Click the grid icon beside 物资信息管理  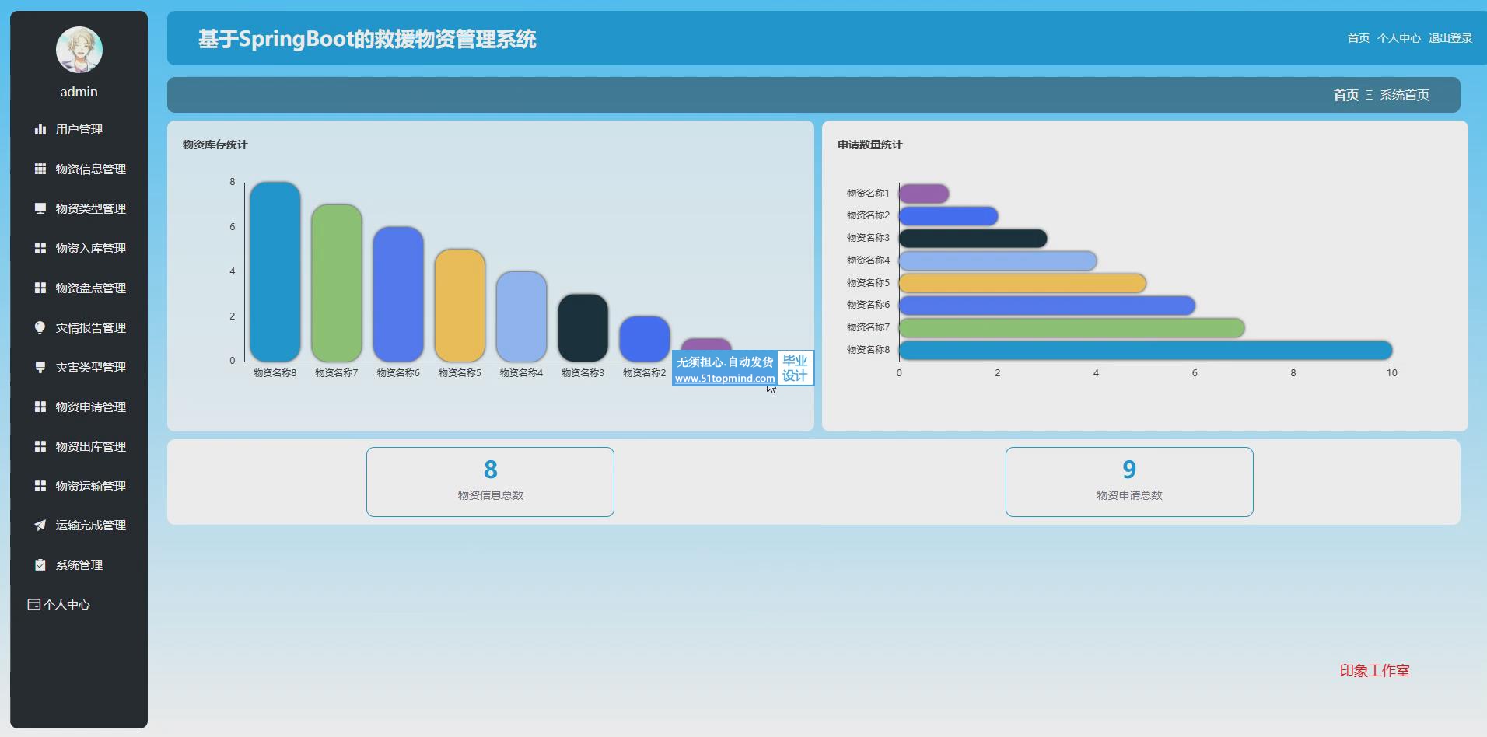(40, 169)
